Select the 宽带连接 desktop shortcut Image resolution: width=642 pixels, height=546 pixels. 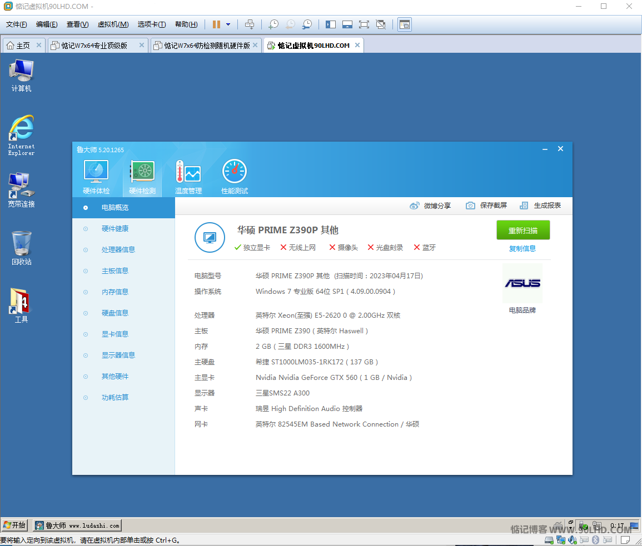point(21,190)
